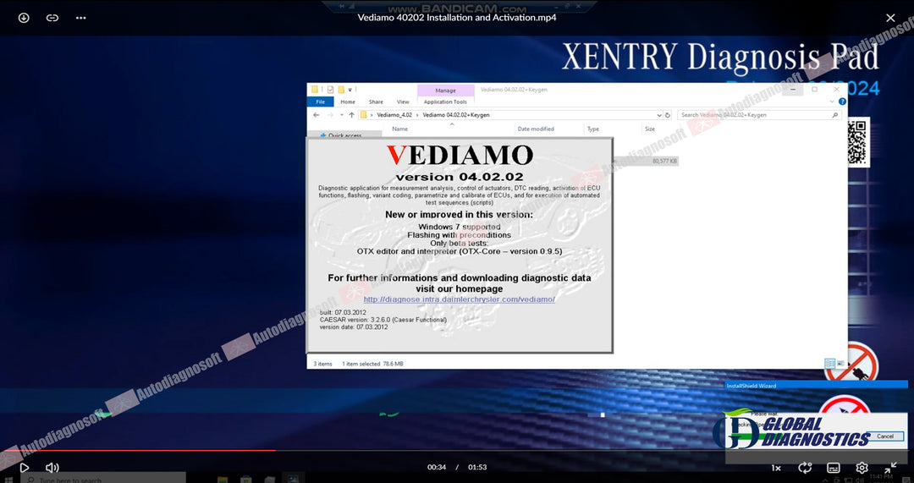Expand the ribbon with the chevron icon
Viewport: 914px width, 483px height.
pyautogui.click(x=832, y=102)
